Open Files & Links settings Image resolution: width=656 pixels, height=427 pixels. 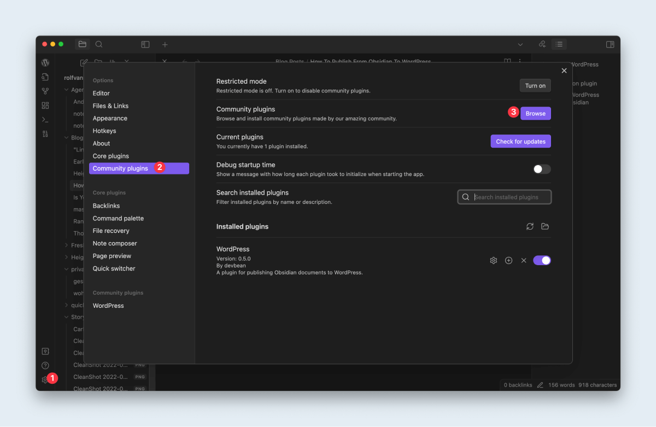click(139, 106)
